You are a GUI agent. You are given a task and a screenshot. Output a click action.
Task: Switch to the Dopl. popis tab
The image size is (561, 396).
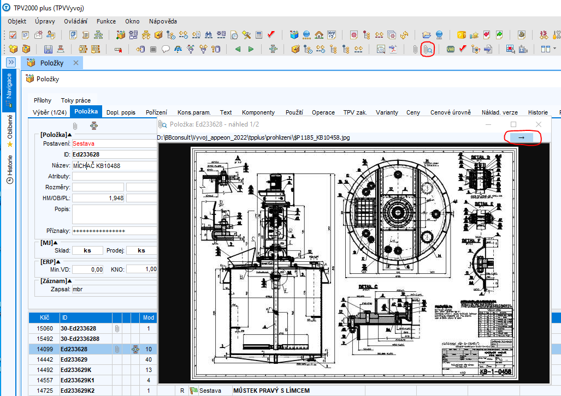point(121,112)
